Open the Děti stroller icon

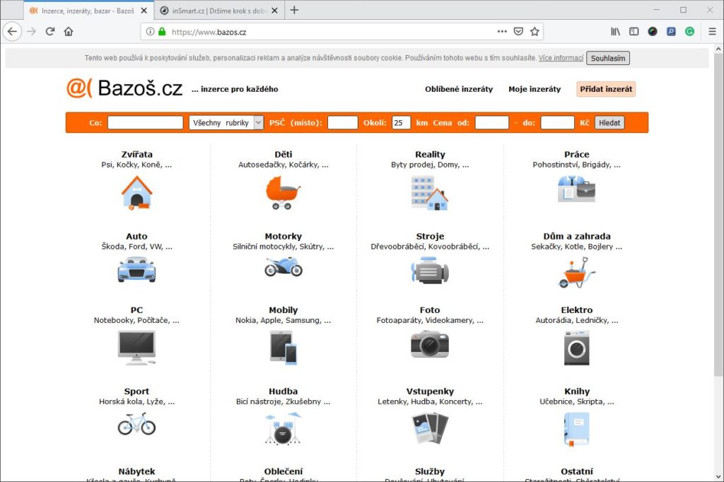point(283,192)
